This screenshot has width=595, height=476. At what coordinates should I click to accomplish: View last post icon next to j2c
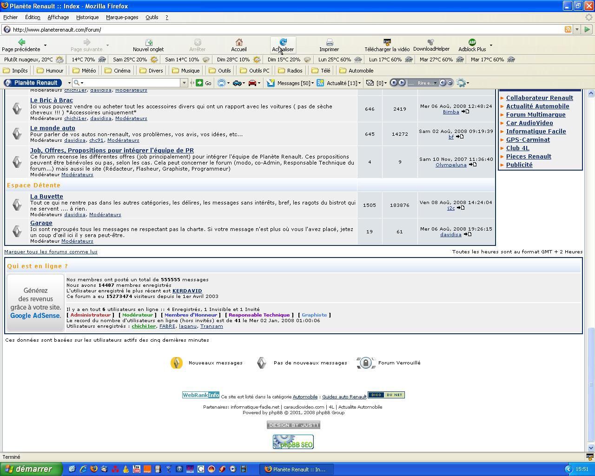pyautogui.click(x=461, y=208)
